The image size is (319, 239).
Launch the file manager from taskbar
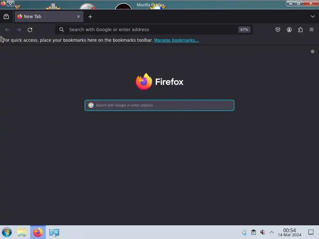22,232
